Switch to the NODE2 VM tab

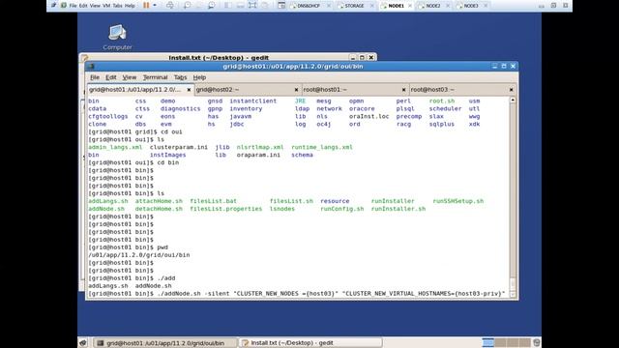[433, 6]
